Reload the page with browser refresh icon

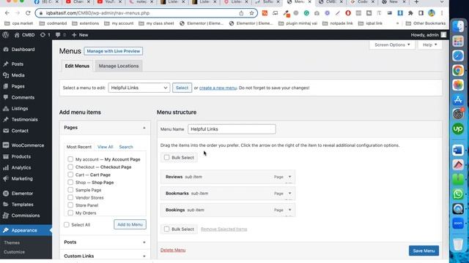click(x=28, y=13)
